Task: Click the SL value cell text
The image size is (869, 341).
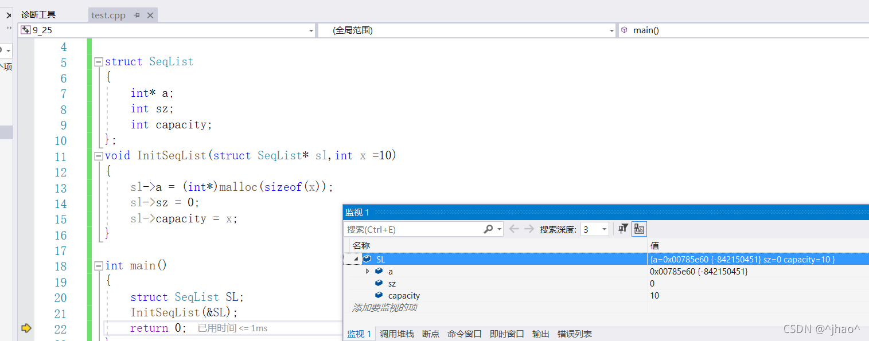Action: (742, 259)
